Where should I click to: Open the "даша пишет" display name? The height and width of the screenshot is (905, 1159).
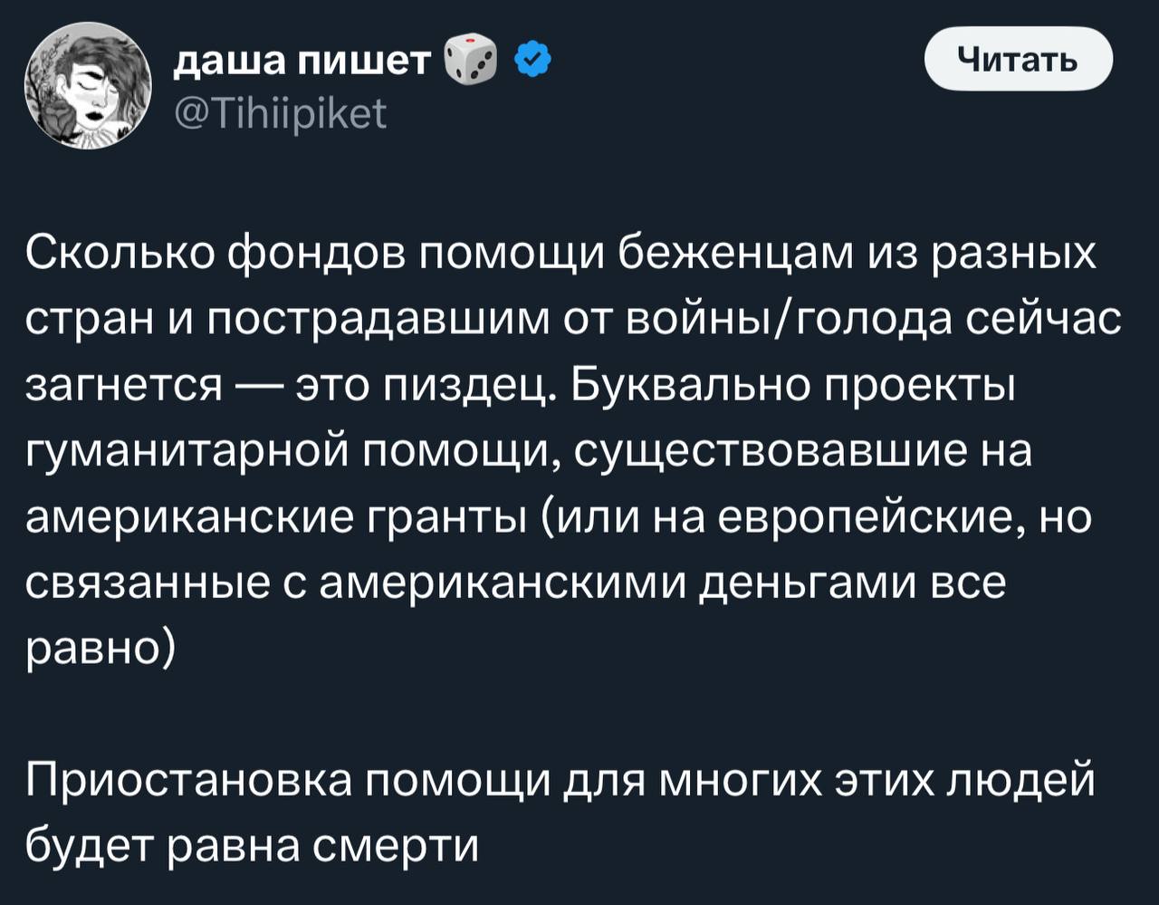(302, 62)
